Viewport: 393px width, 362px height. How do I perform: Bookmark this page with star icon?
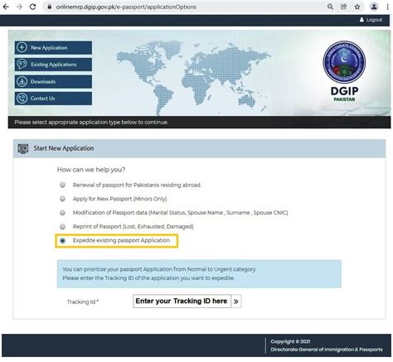tap(357, 7)
